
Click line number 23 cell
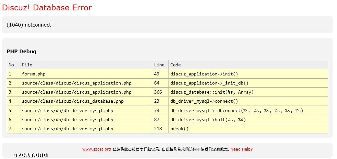point(160,101)
